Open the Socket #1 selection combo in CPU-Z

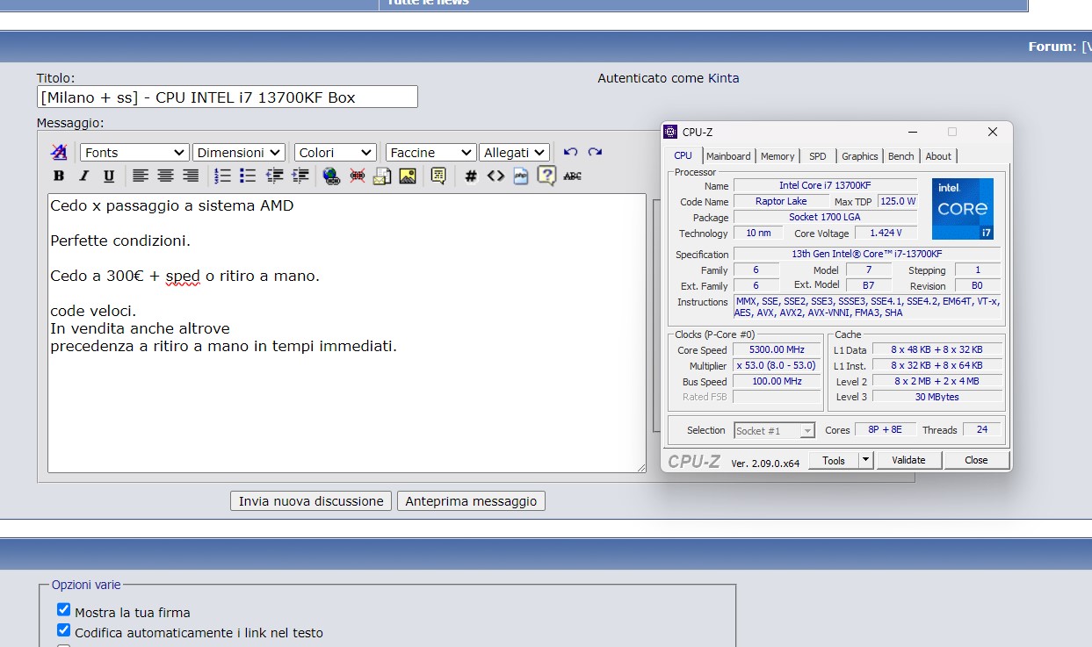775,430
